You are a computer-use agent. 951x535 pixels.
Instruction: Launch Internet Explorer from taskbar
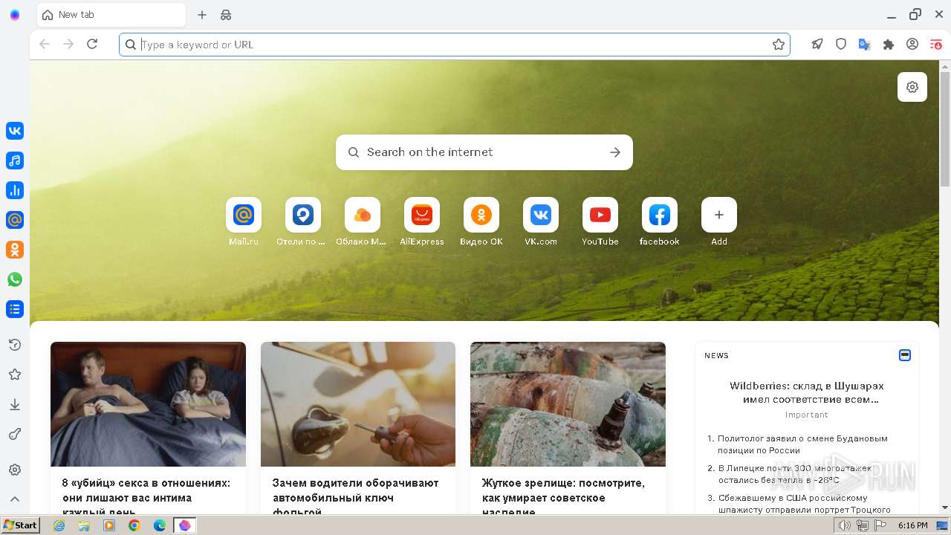click(59, 525)
